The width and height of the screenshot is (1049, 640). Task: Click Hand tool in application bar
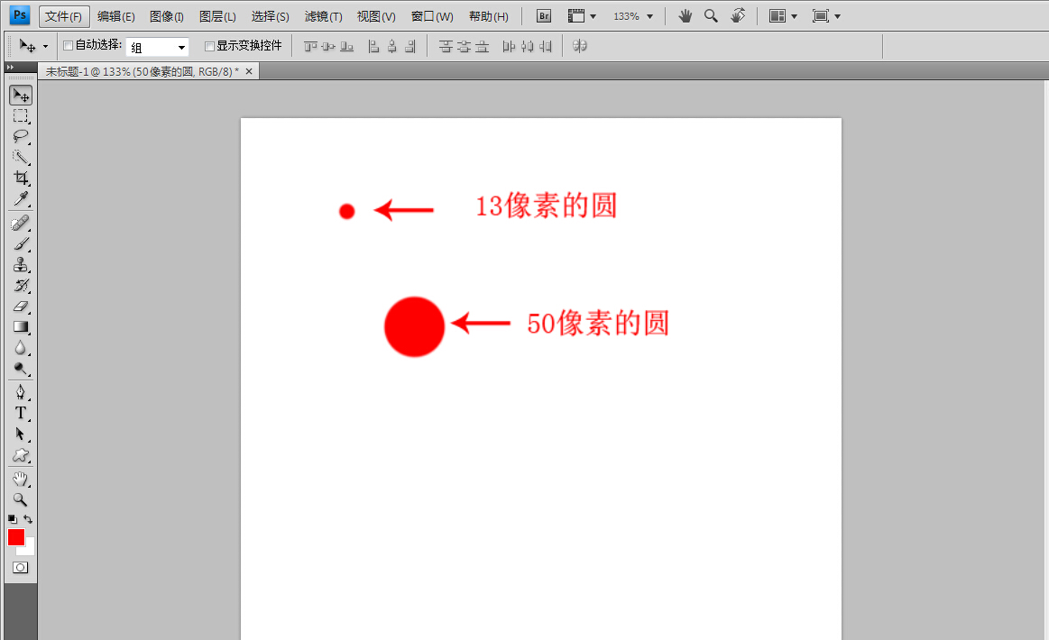coord(686,16)
